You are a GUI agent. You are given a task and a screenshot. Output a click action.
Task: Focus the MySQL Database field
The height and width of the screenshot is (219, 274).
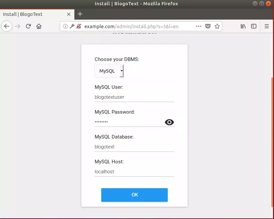[135, 147]
